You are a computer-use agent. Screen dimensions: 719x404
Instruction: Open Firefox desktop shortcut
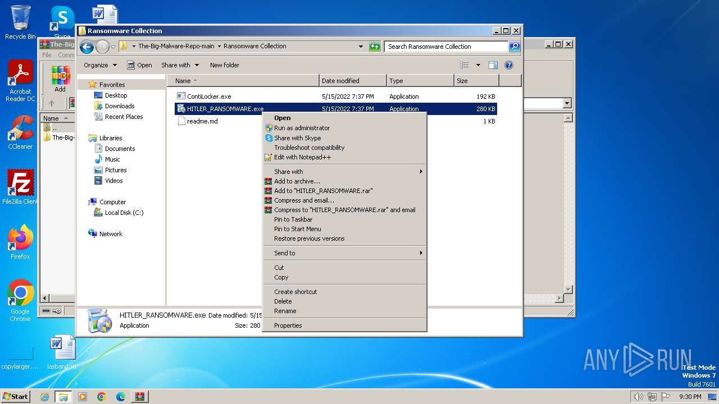tap(20, 242)
